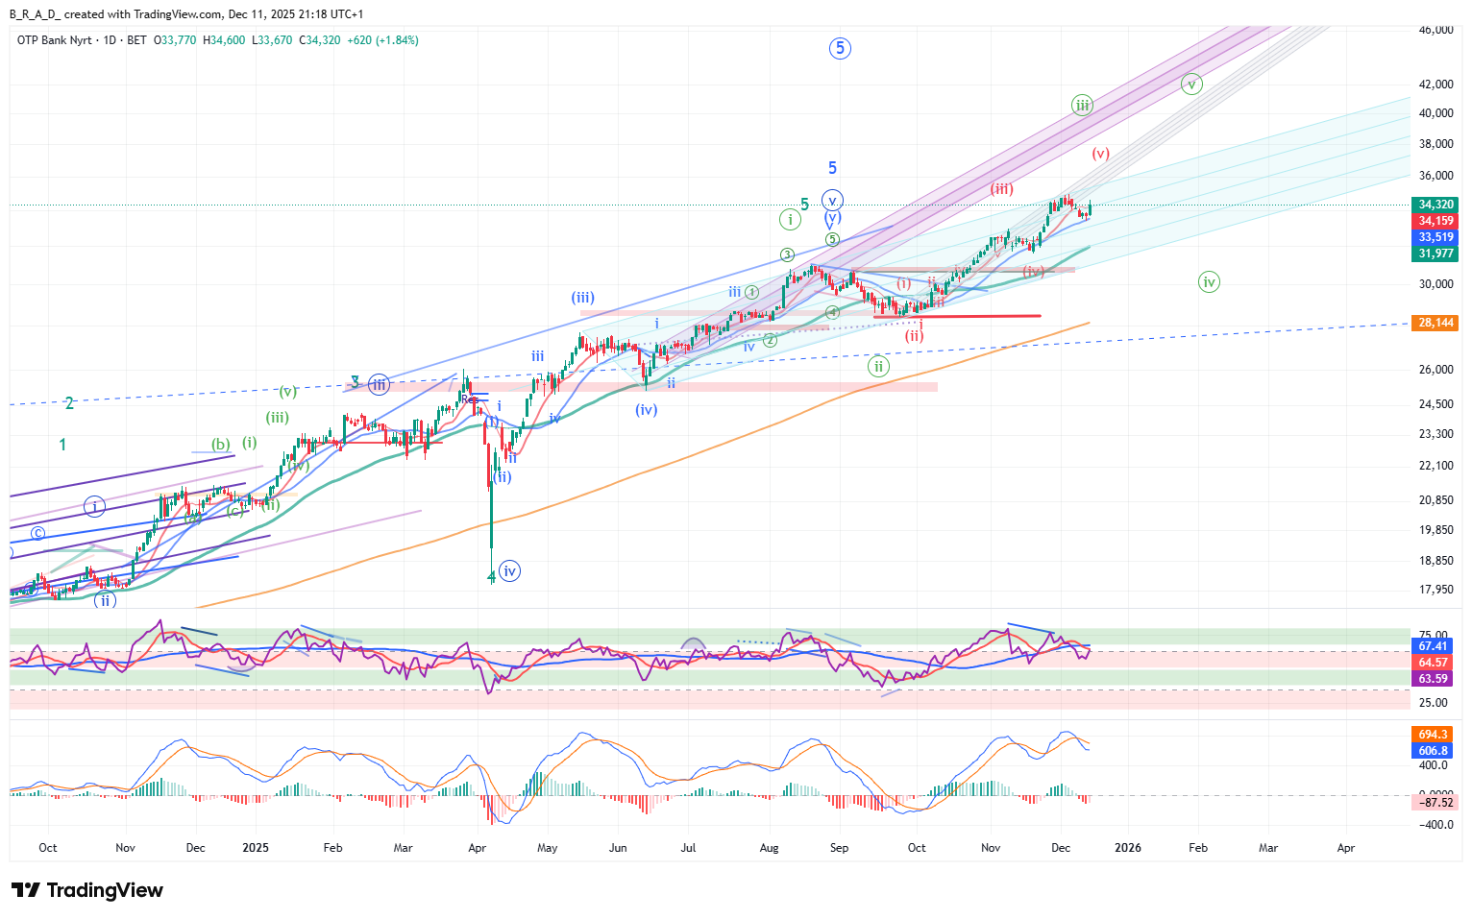The height and width of the screenshot is (919, 1472).
Task: Select the green circled v wave label
Action: tap(1191, 85)
